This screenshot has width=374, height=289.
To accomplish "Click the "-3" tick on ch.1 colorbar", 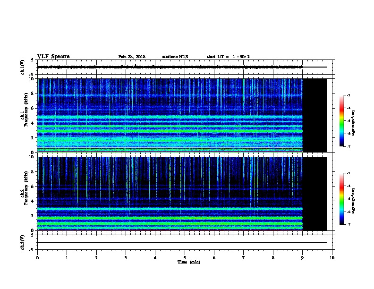I will click(348, 95).
